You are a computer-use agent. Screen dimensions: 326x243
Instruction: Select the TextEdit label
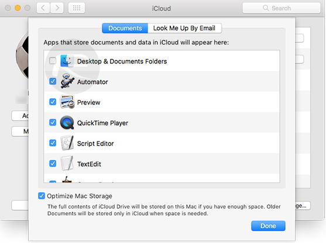pos(89,164)
